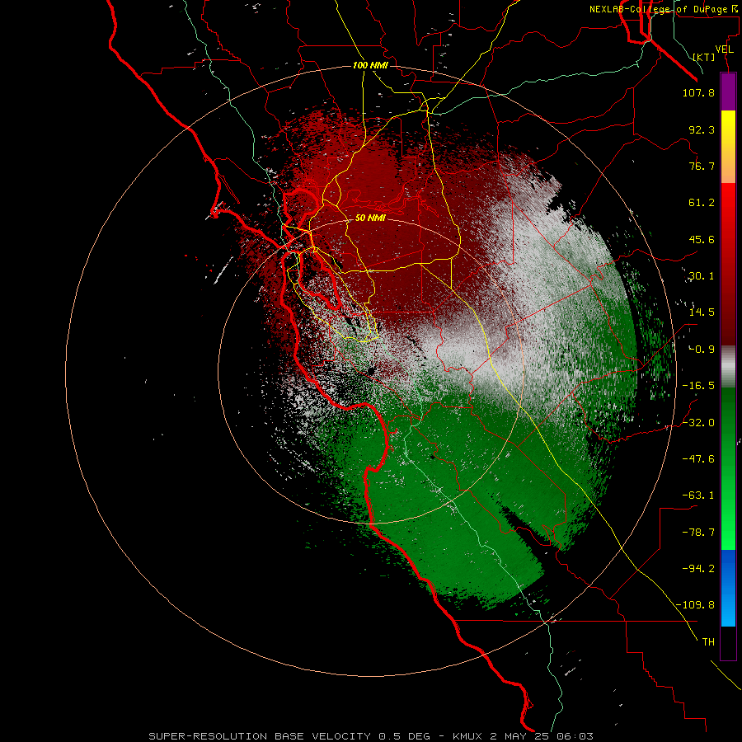Click the '14.5' legend value
The image size is (742, 742).
click(702, 312)
